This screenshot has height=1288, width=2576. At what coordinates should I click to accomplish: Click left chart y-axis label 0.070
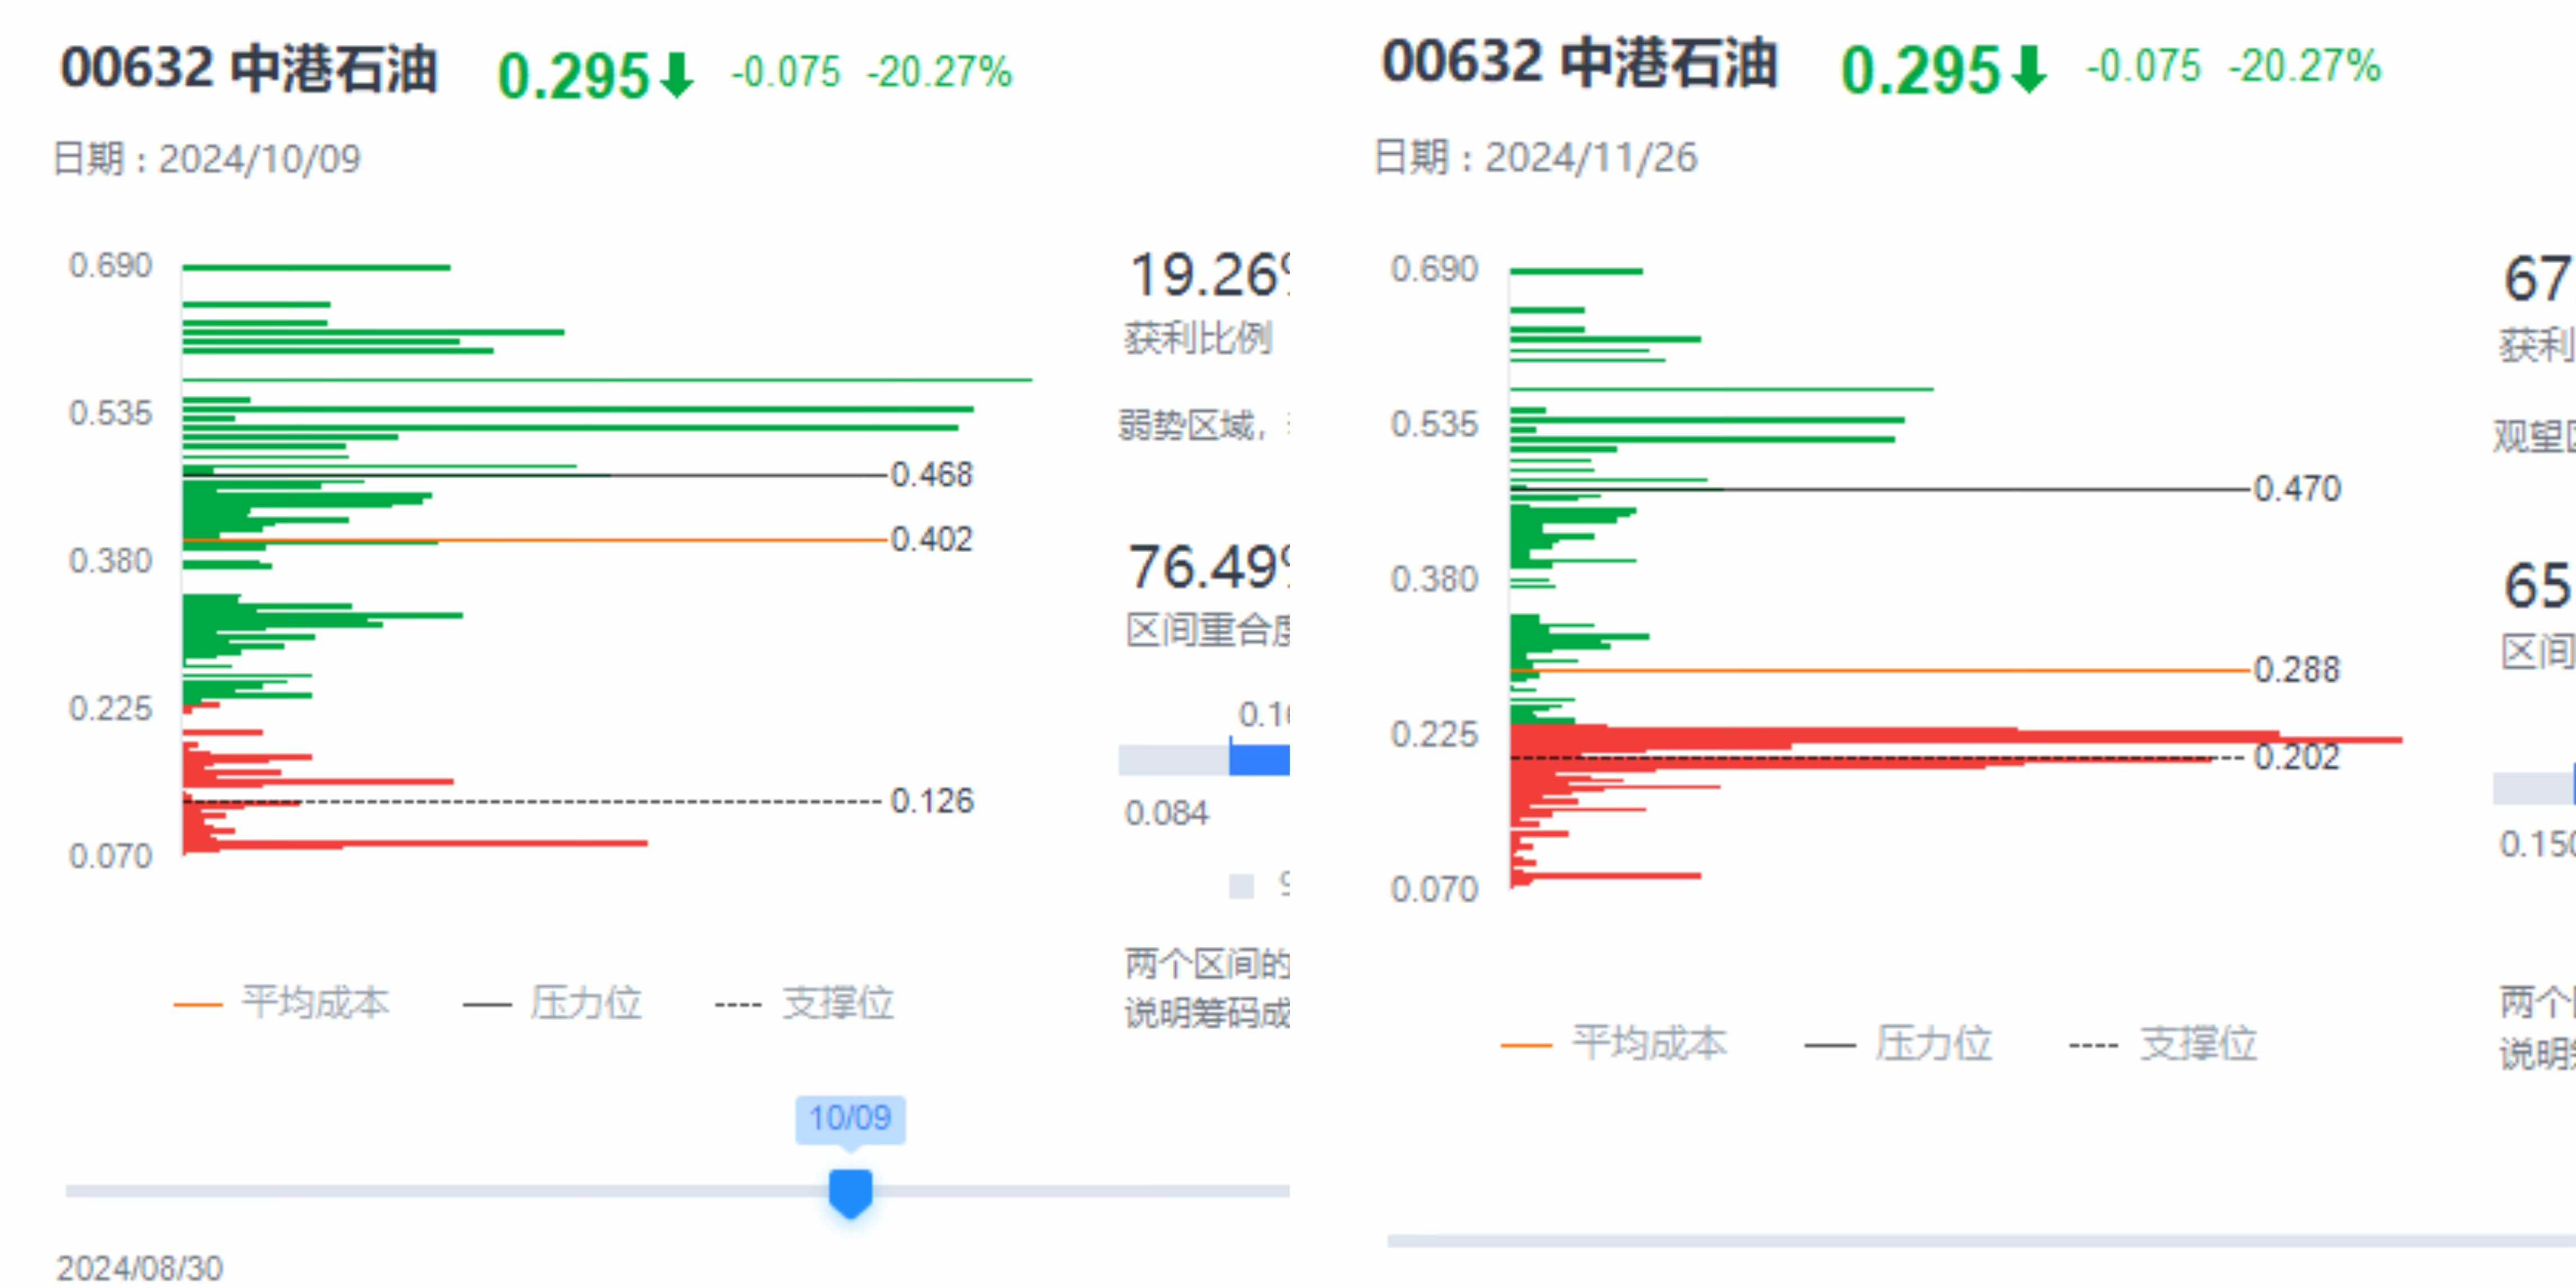pos(110,857)
